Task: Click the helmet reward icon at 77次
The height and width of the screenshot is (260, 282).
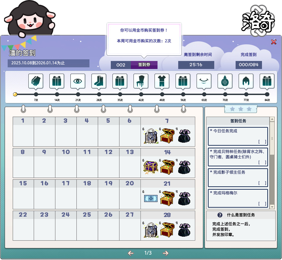Action: 246,81
